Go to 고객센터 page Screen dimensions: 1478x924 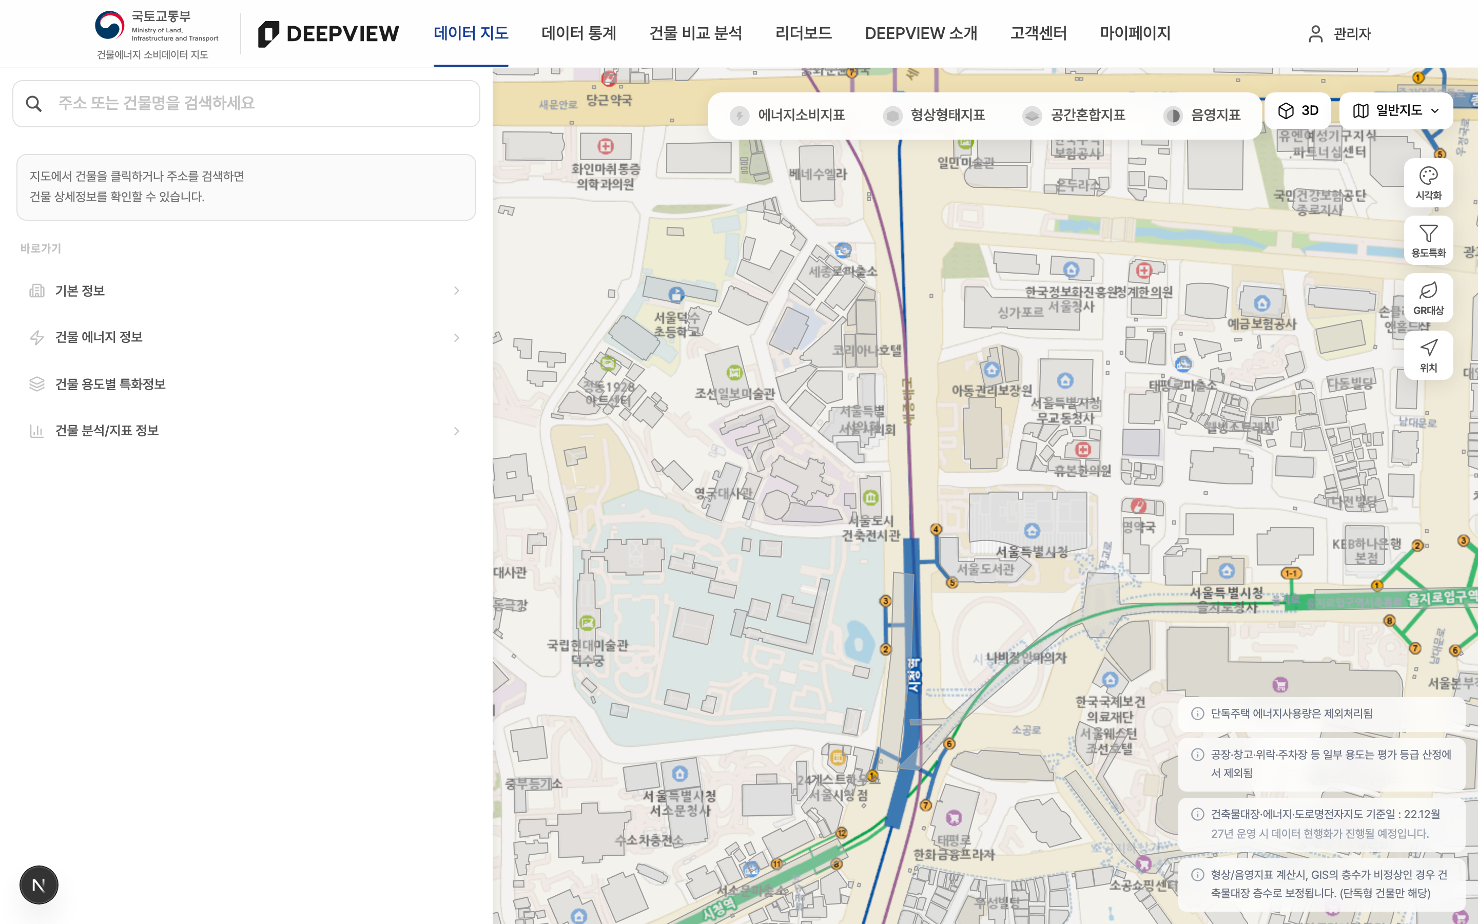[x=1038, y=33]
